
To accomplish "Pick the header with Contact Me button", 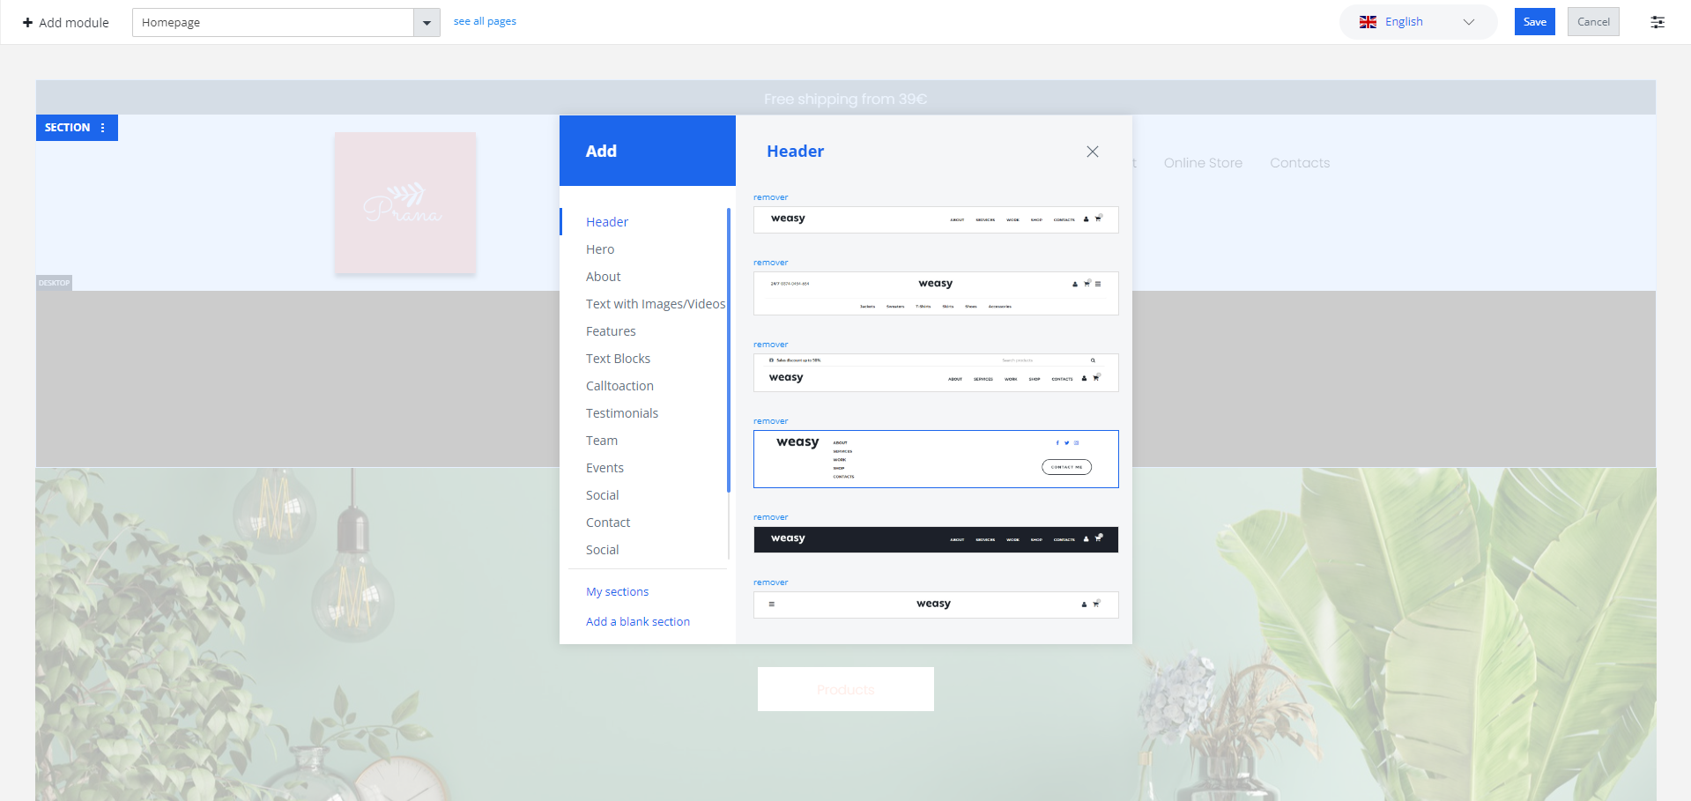I will point(936,459).
